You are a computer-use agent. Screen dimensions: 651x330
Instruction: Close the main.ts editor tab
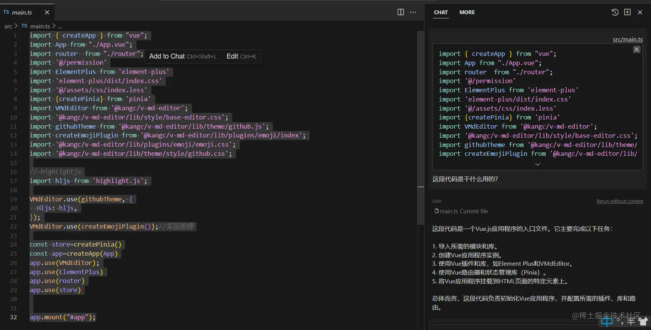pos(47,12)
